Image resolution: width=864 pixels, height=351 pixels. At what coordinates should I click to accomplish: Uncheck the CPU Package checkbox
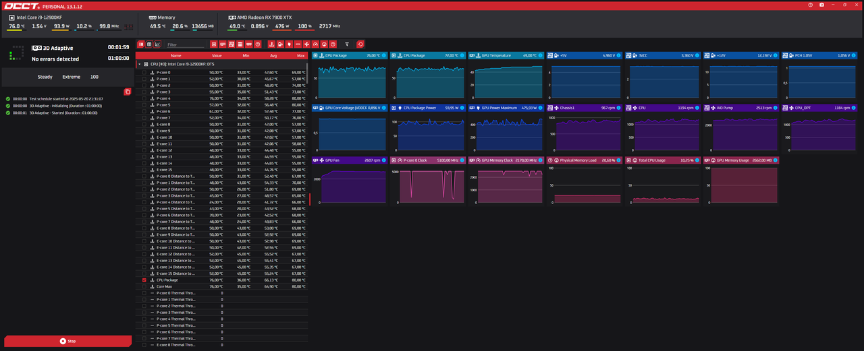(x=144, y=280)
